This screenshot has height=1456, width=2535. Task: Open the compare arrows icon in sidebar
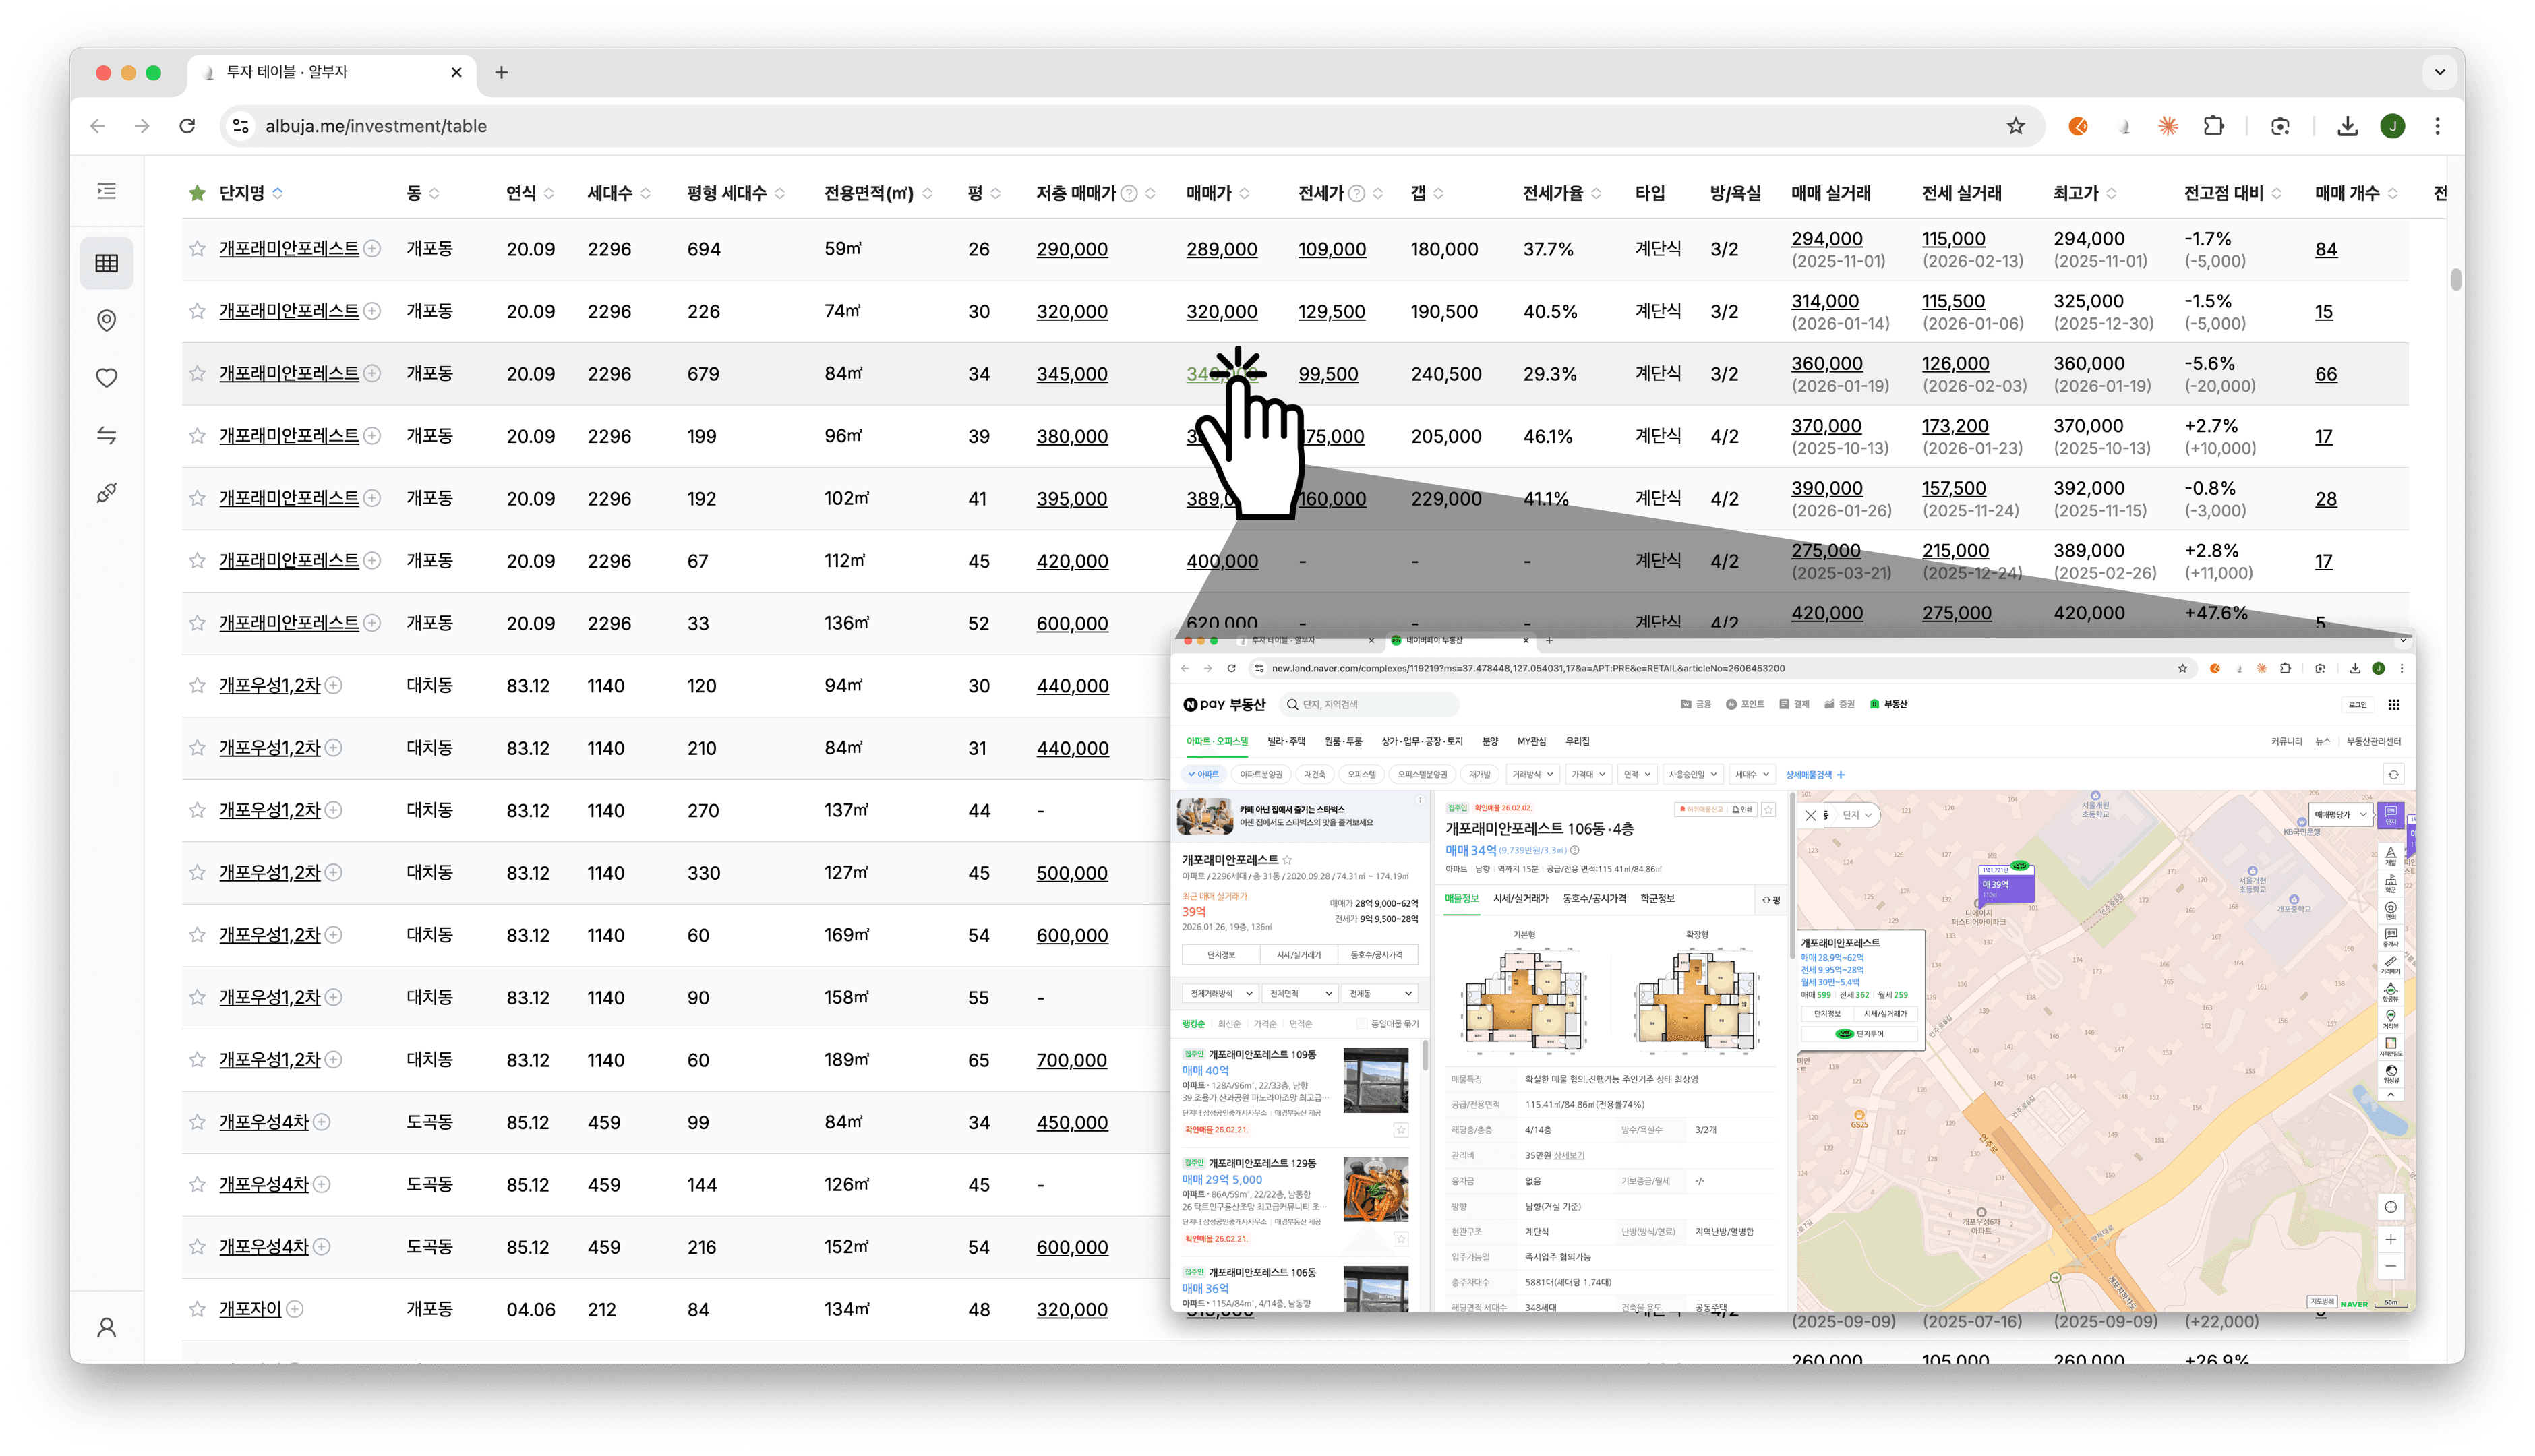click(x=107, y=435)
